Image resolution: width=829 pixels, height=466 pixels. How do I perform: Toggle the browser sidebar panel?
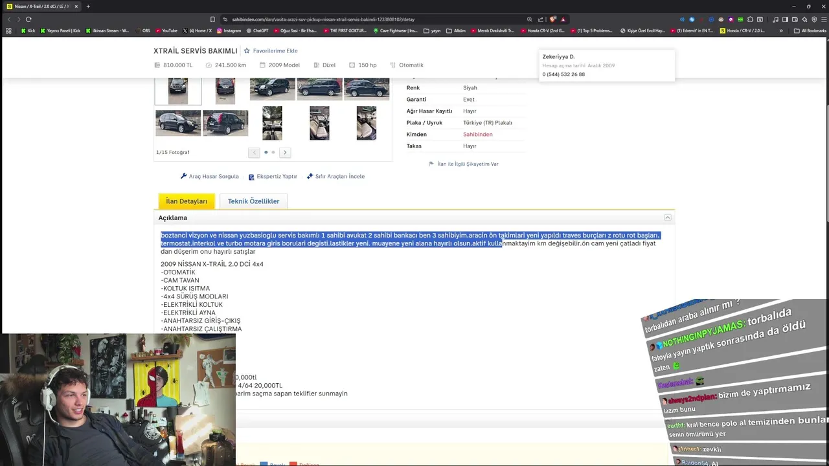(x=785, y=19)
